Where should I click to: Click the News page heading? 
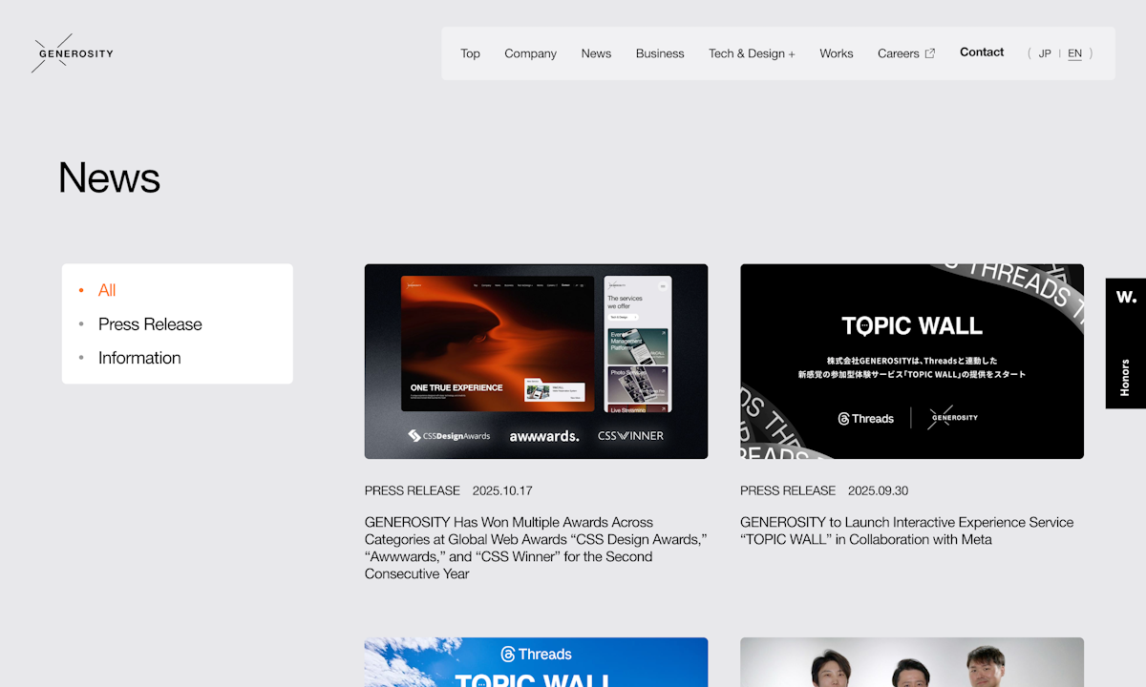[x=109, y=177]
